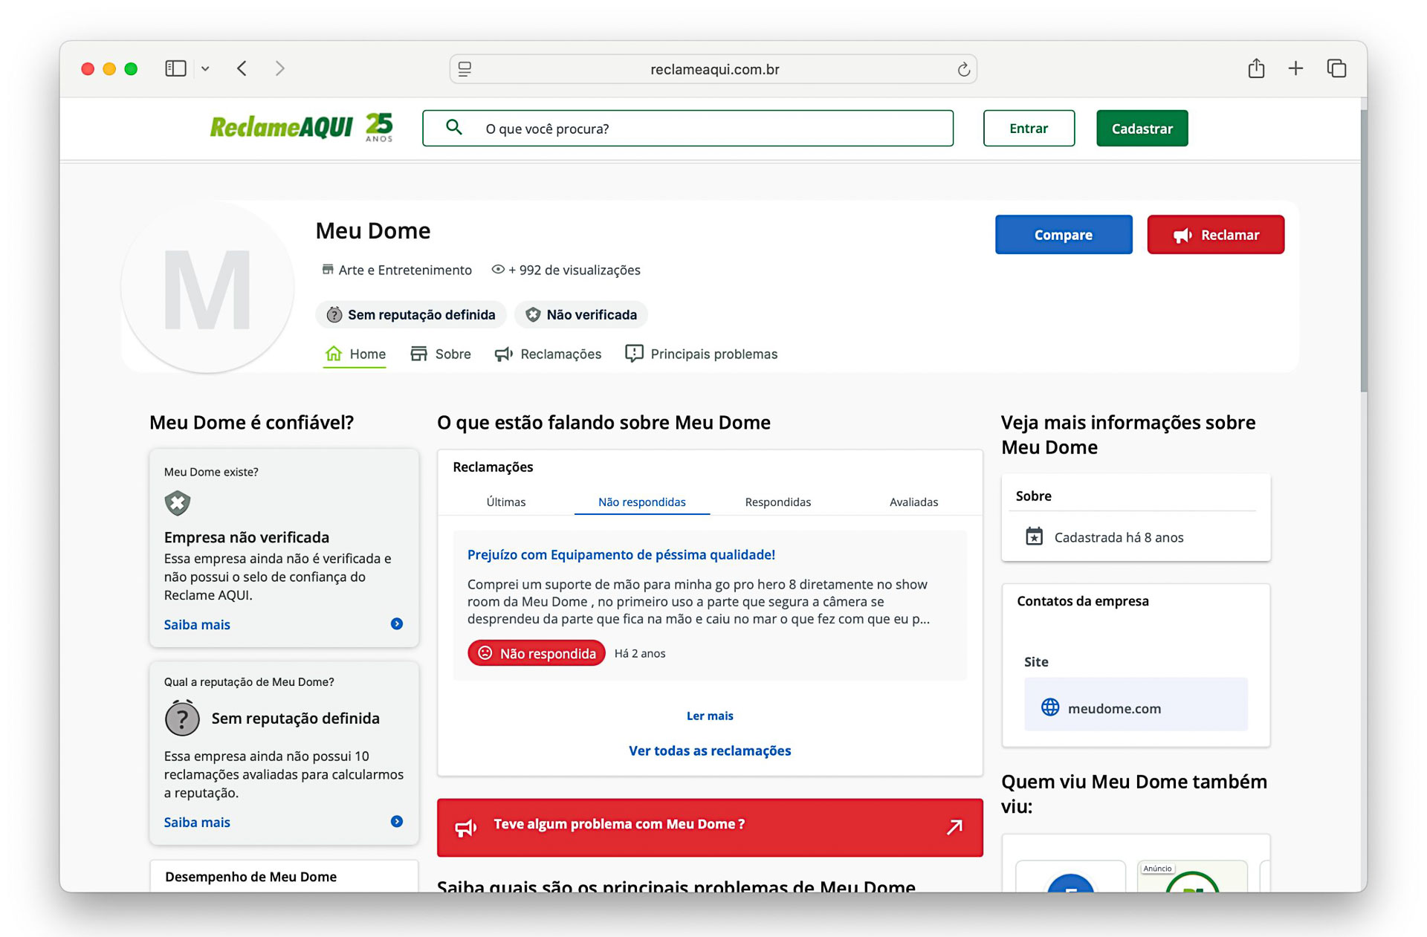Toggle the Safari sidebar button

point(175,68)
